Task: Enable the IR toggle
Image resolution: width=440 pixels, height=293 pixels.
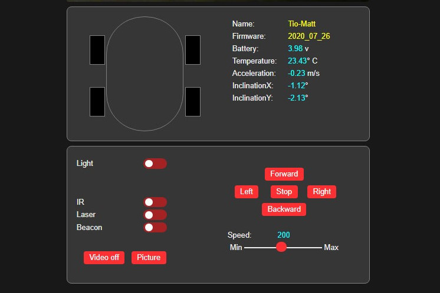Action: pos(155,202)
